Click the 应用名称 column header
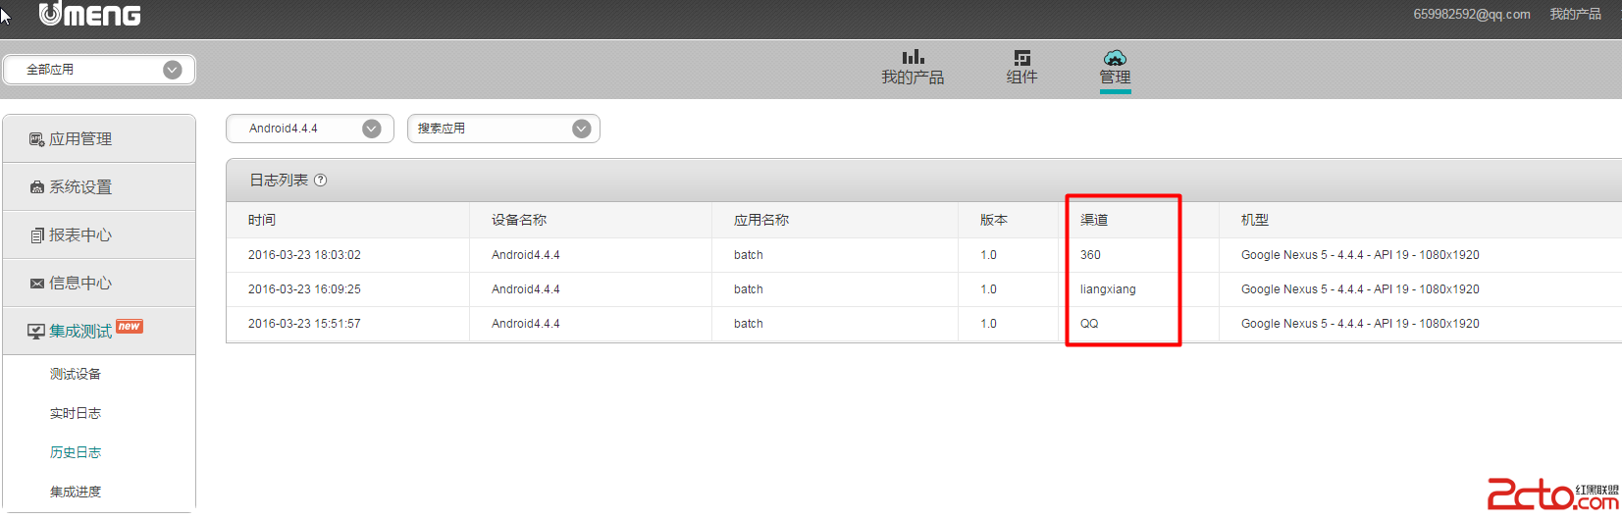Screen dimensions: 1622x520 761,220
